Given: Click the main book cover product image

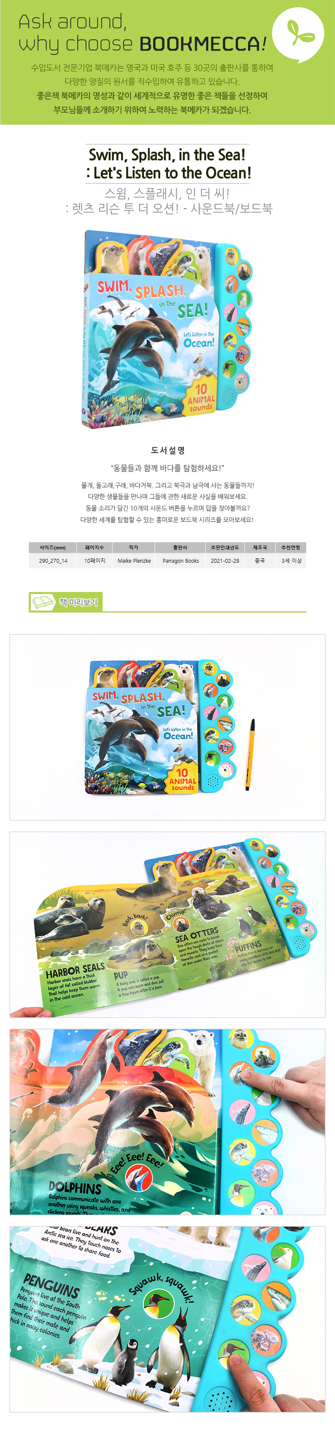Looking at the screenshot, I should (167, 328).
